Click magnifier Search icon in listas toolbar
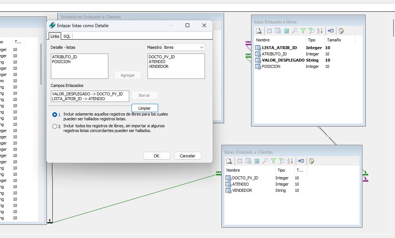 pyautogui.click(x=295, y=31)
